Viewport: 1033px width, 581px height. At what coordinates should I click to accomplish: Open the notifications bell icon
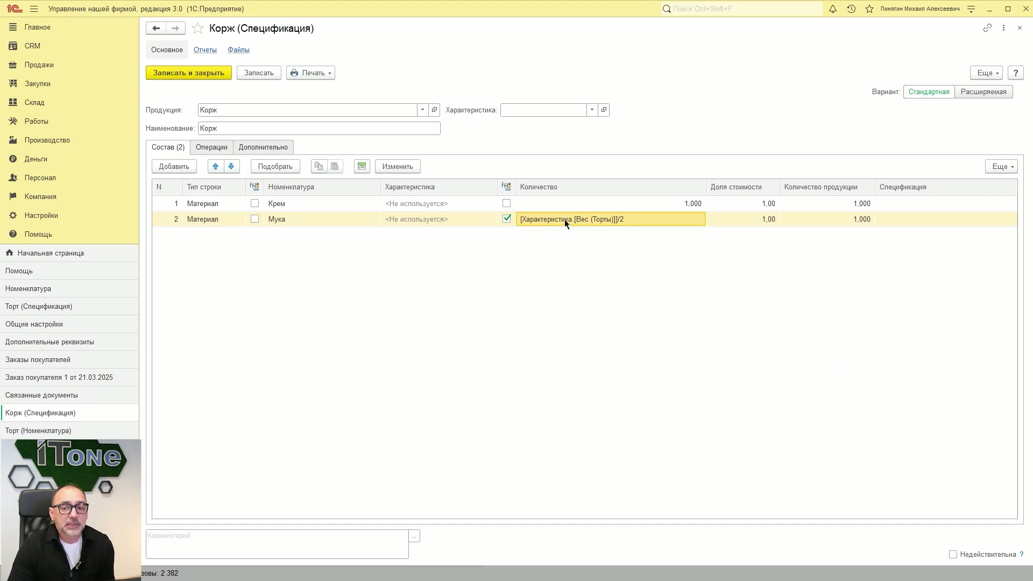click(833, 9)
